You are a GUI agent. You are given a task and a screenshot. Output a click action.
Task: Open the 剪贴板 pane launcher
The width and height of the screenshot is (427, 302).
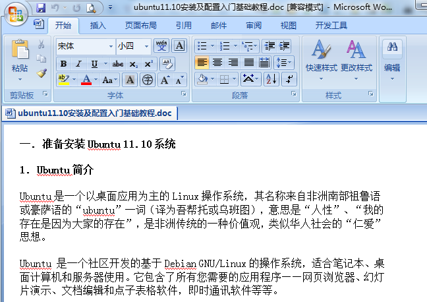click(x=45, y=94)
